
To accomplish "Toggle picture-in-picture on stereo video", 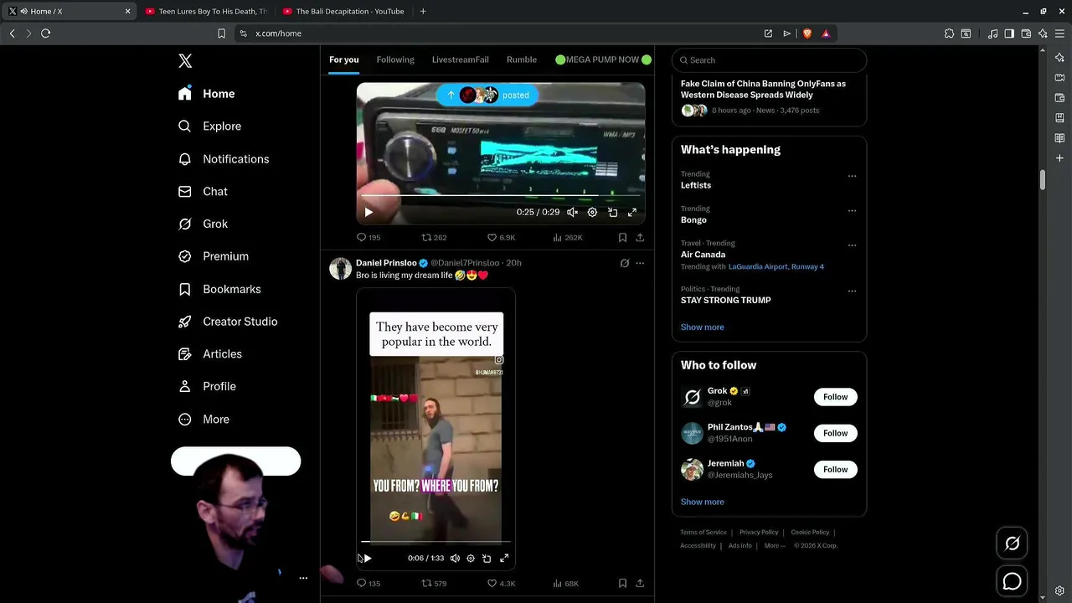I will (612, 213).
